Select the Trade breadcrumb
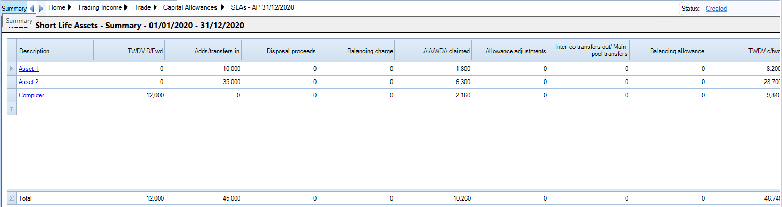This screenshot has width=782, height=207. tap(142, 8)
